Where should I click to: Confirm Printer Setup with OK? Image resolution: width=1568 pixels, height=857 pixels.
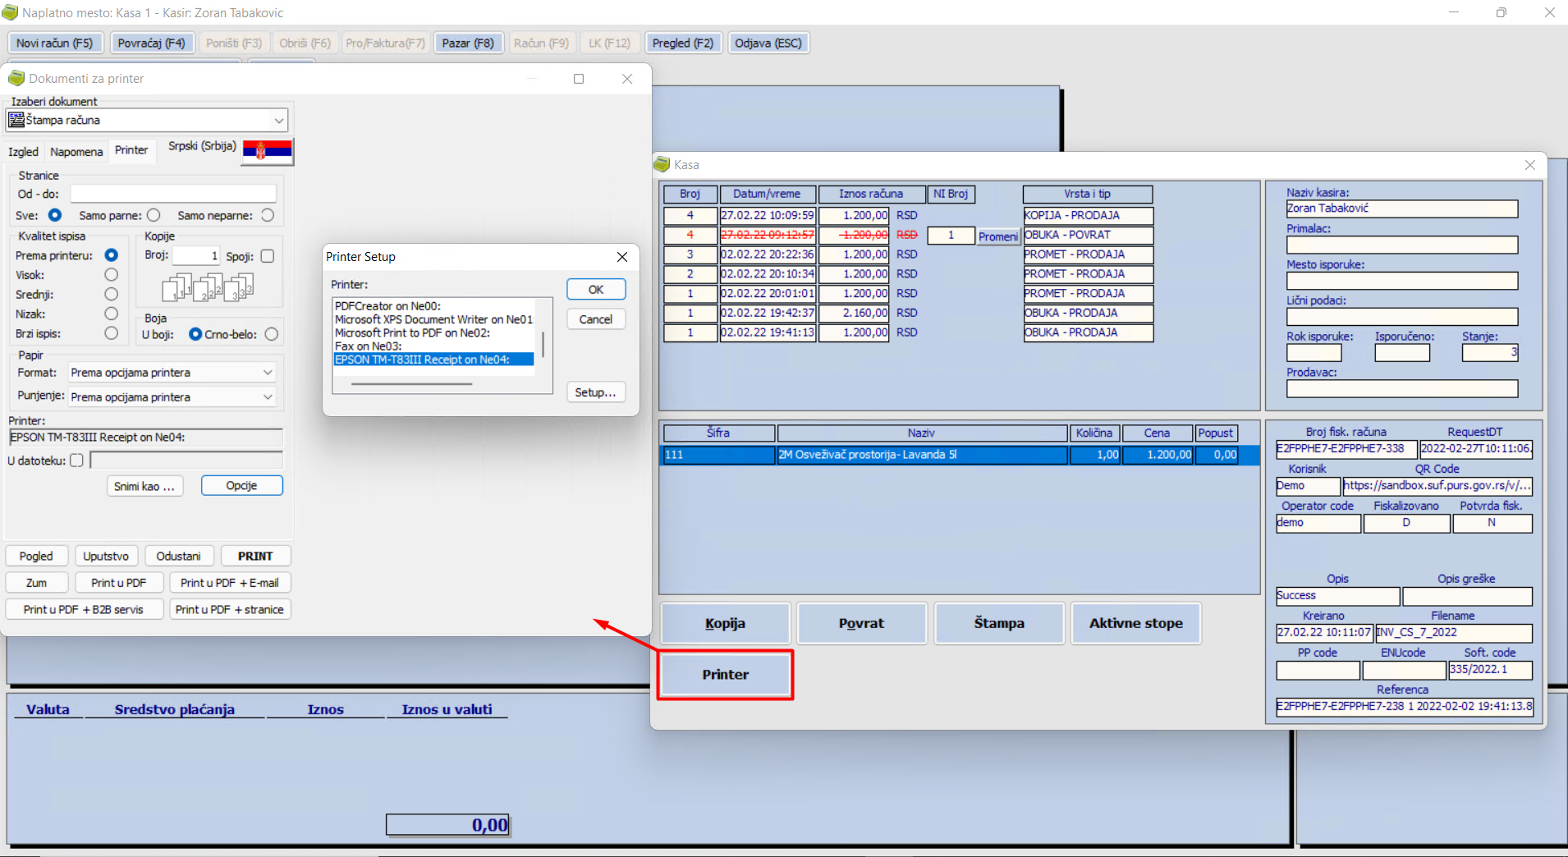pyautogui.click(x=596, y=290)
